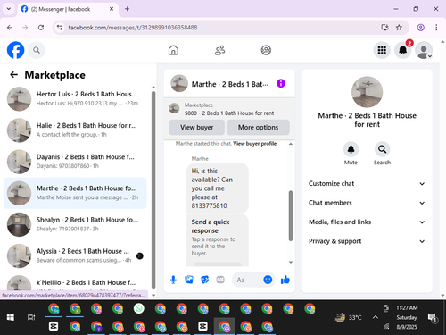Open View buyer profile link
The image size is (446, 335).
pyautogui.click(x=254, y=144)
